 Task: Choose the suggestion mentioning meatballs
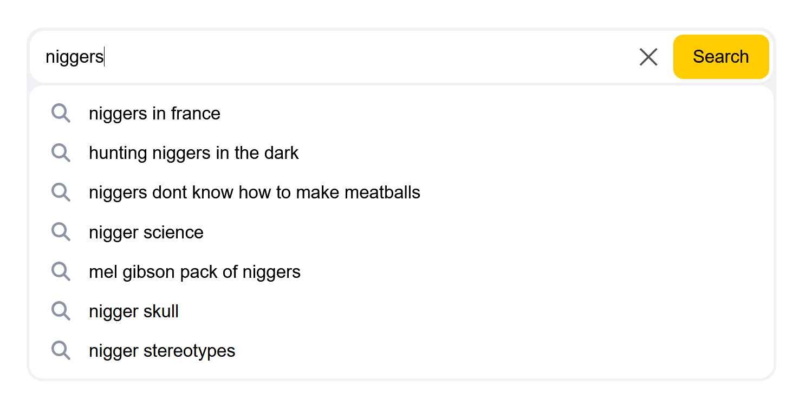pos(401,192)
